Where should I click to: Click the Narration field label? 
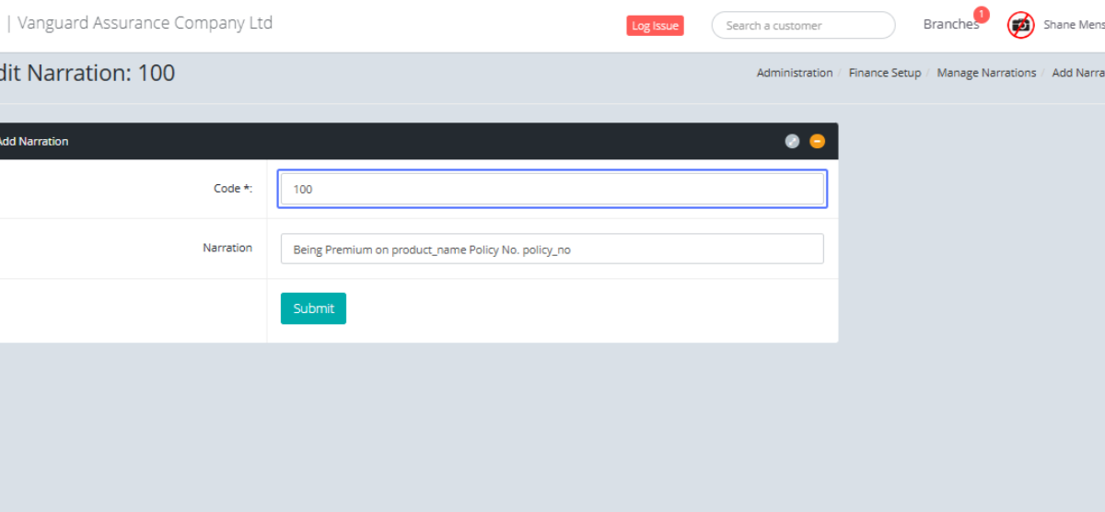(x=227, y=248)
